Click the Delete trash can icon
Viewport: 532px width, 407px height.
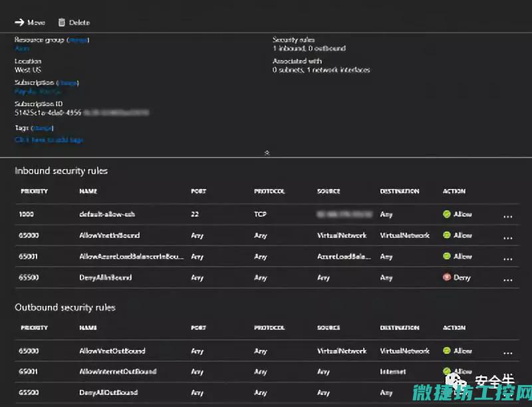click(x=61, y=23)
